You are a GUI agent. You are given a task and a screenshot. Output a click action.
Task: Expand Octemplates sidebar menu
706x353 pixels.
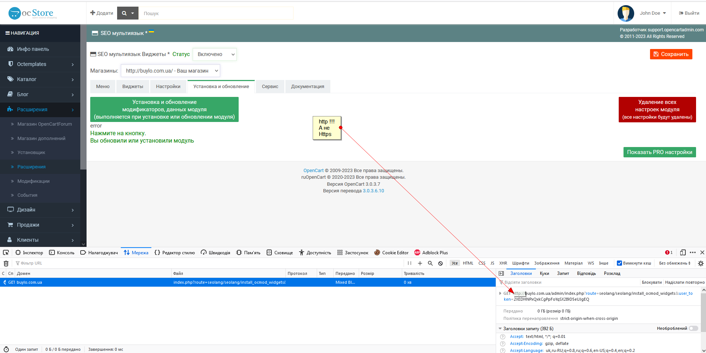pyautogui.click(x=40, y=64)
